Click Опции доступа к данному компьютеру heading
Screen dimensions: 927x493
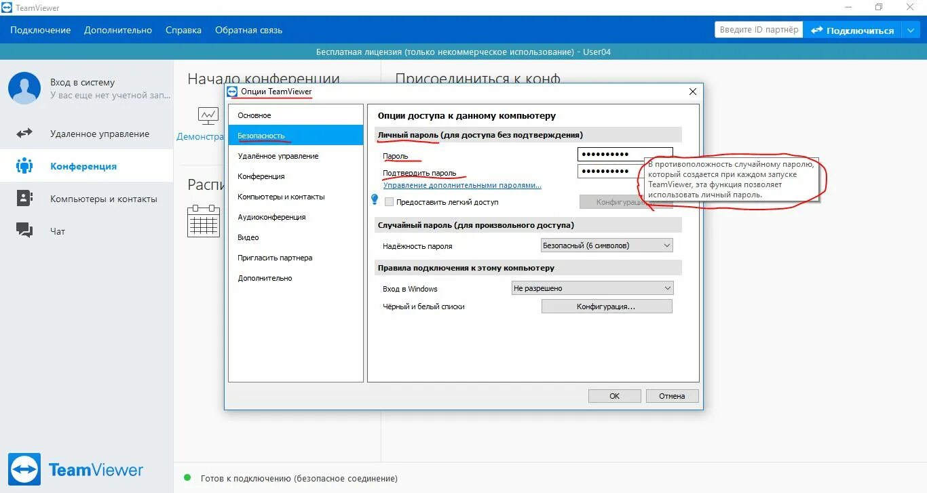pos(467,116)
